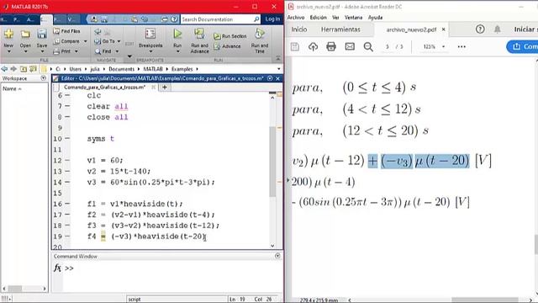Click Run and Time
Image resolution: width=538 pixels, height=303 pixels.
coord(260,40)
